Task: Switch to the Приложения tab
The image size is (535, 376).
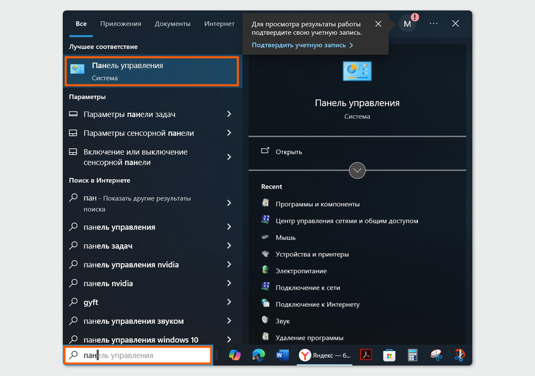Action: (121, 24)
